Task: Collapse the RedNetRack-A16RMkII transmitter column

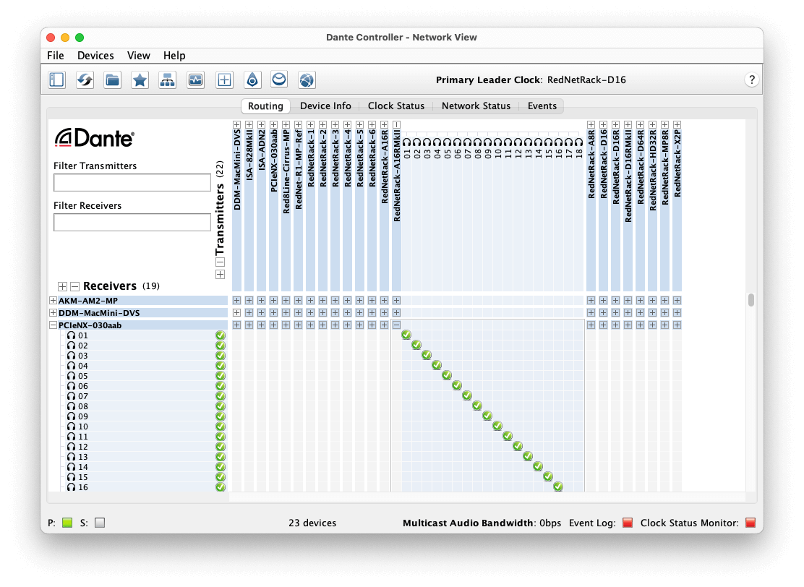Action: [396, 124]
